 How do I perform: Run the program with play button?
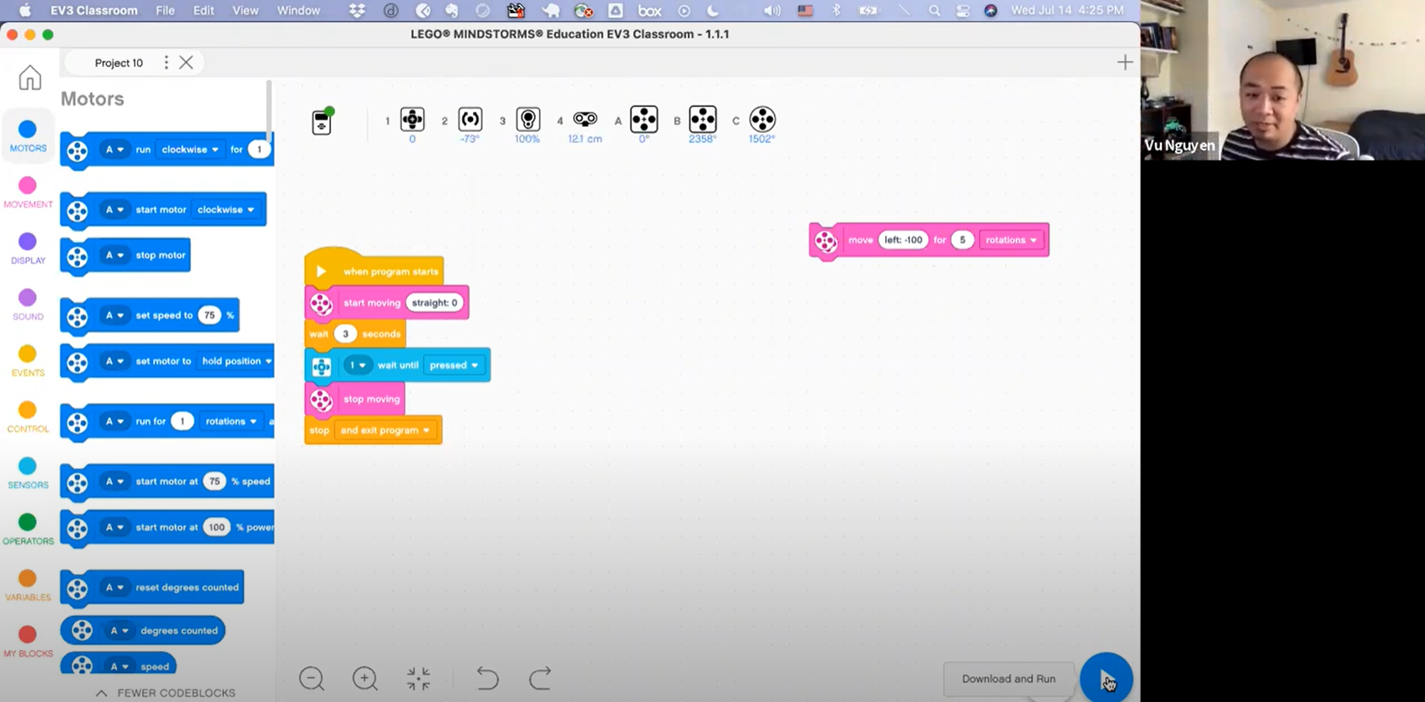tap(1106, 679)
